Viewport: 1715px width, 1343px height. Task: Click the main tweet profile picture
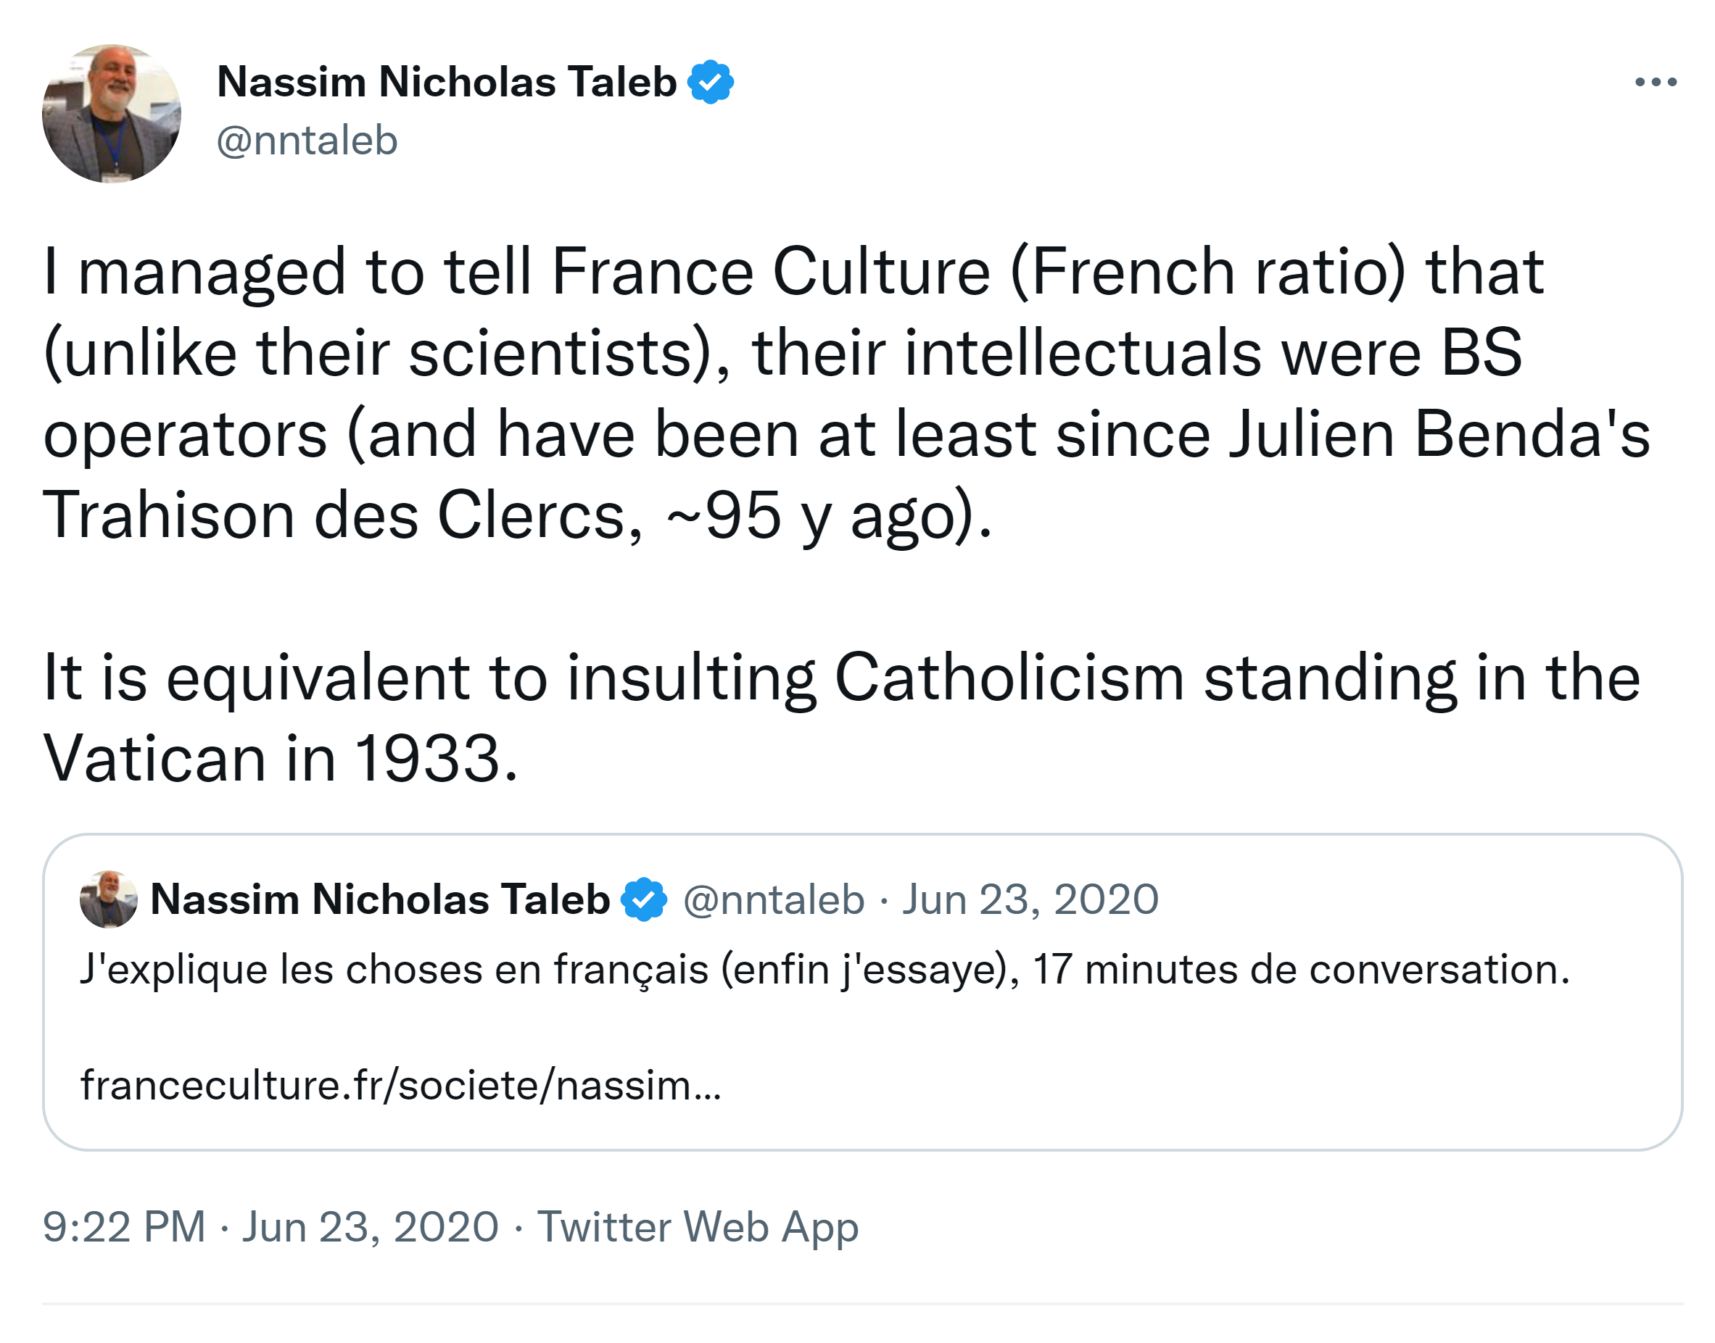112,114
